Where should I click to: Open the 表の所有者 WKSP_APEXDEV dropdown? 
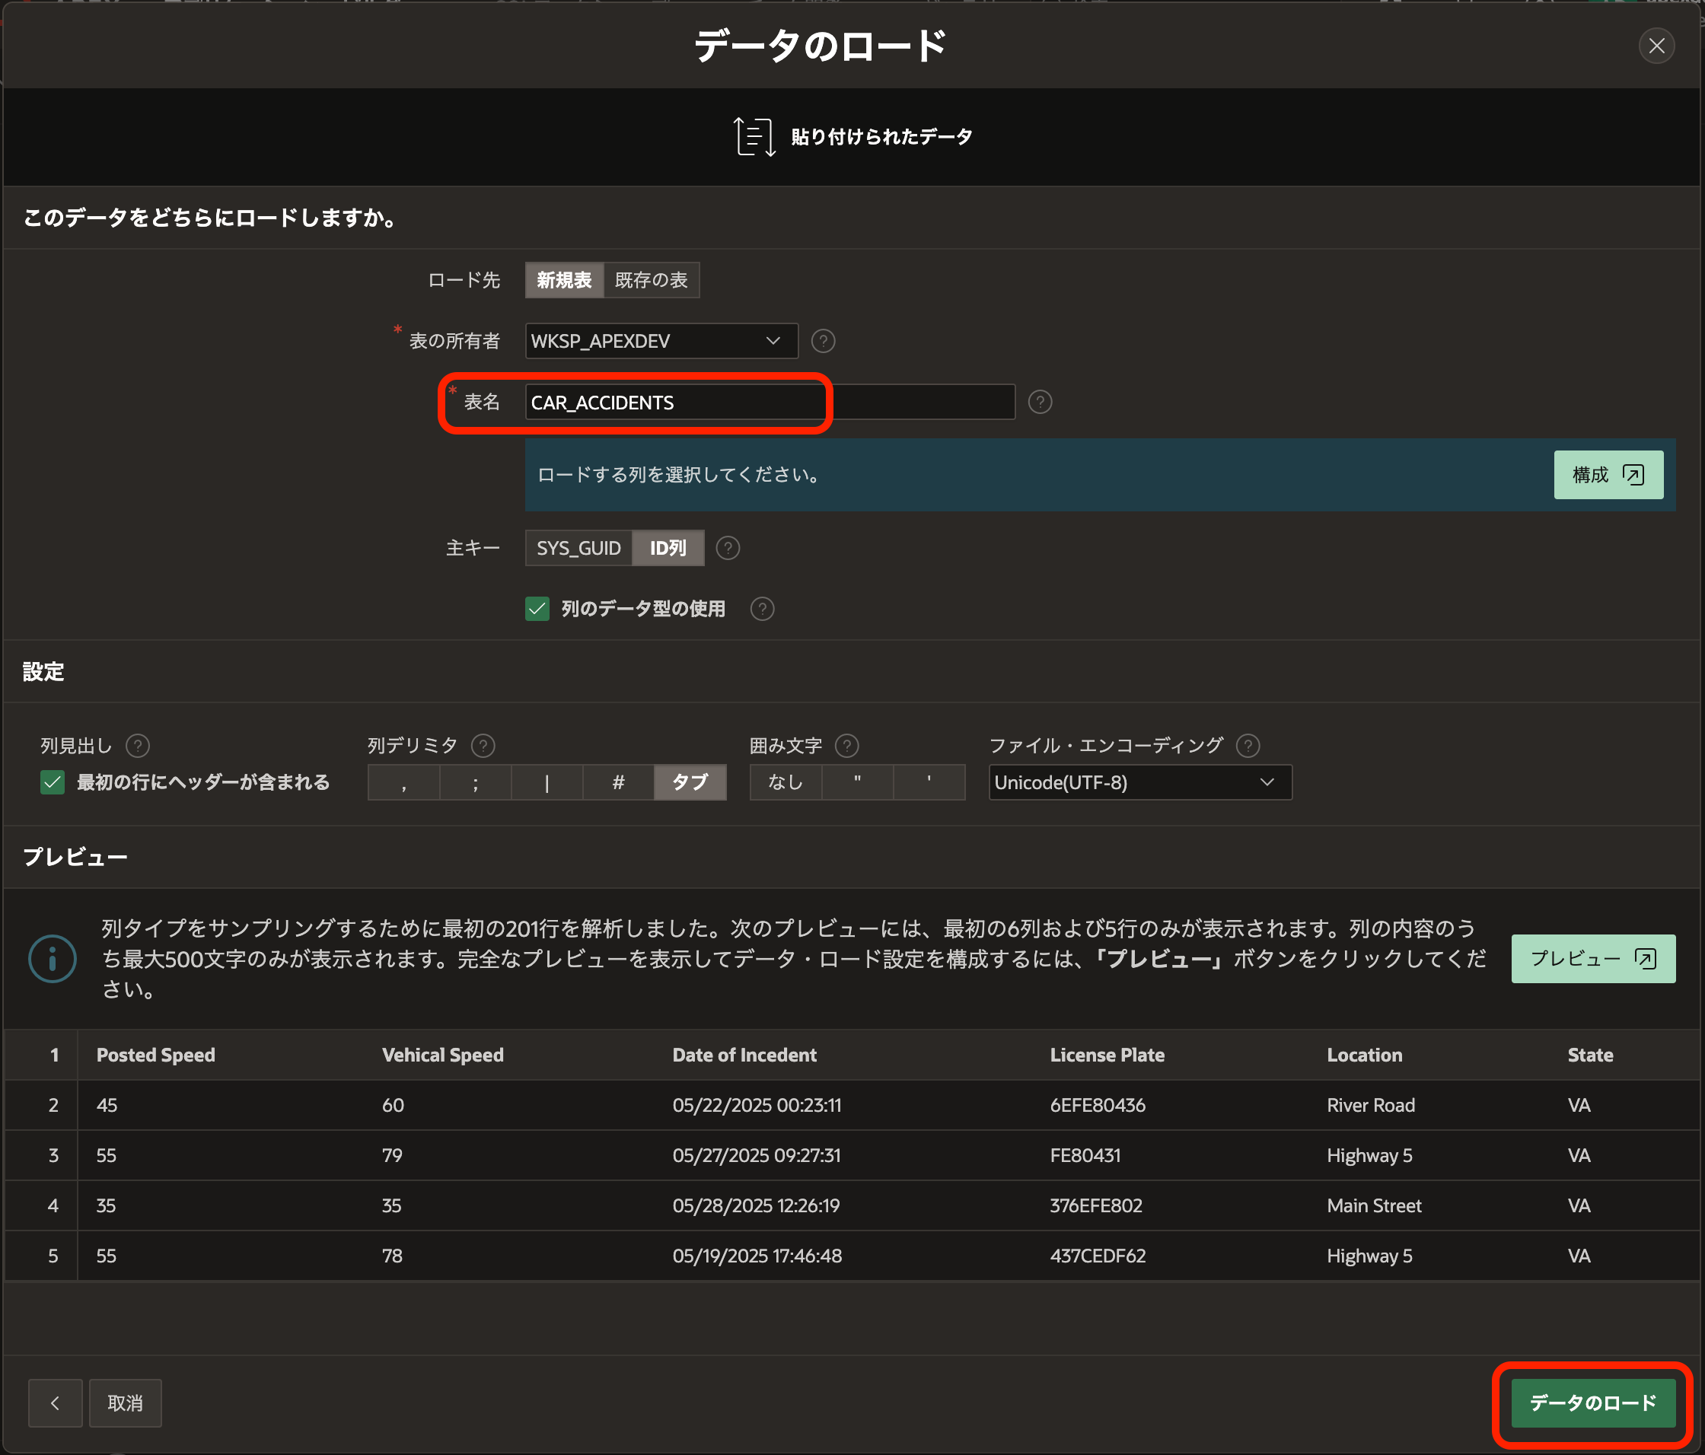click(x=661, y=340)
